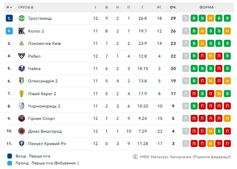
Task: Open the Лівий берег 2 logo
Action: click(22, 94)
